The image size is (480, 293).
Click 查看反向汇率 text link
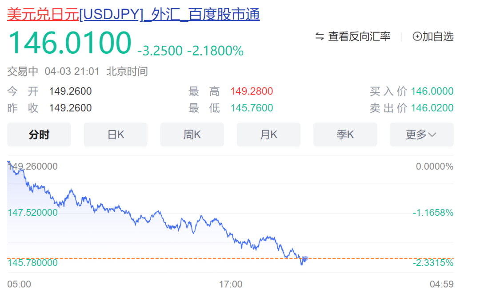pyautogui.click(x=359, y=36)
